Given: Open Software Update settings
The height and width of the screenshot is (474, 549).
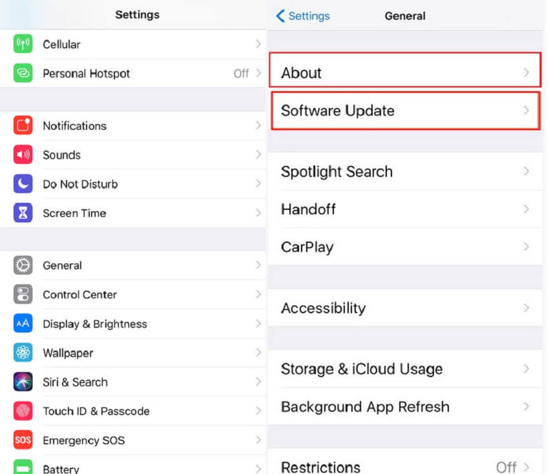Looking at the screenshot, I should click(x=405, y=110).
